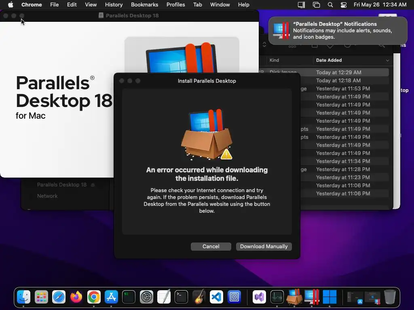Click the Parallels icon in the notification banner
Screen dimensions: 414x310
click(281, 30)
